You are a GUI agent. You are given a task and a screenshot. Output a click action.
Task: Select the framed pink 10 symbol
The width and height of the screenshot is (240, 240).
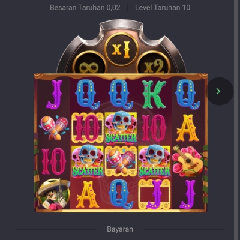point(88,128)
